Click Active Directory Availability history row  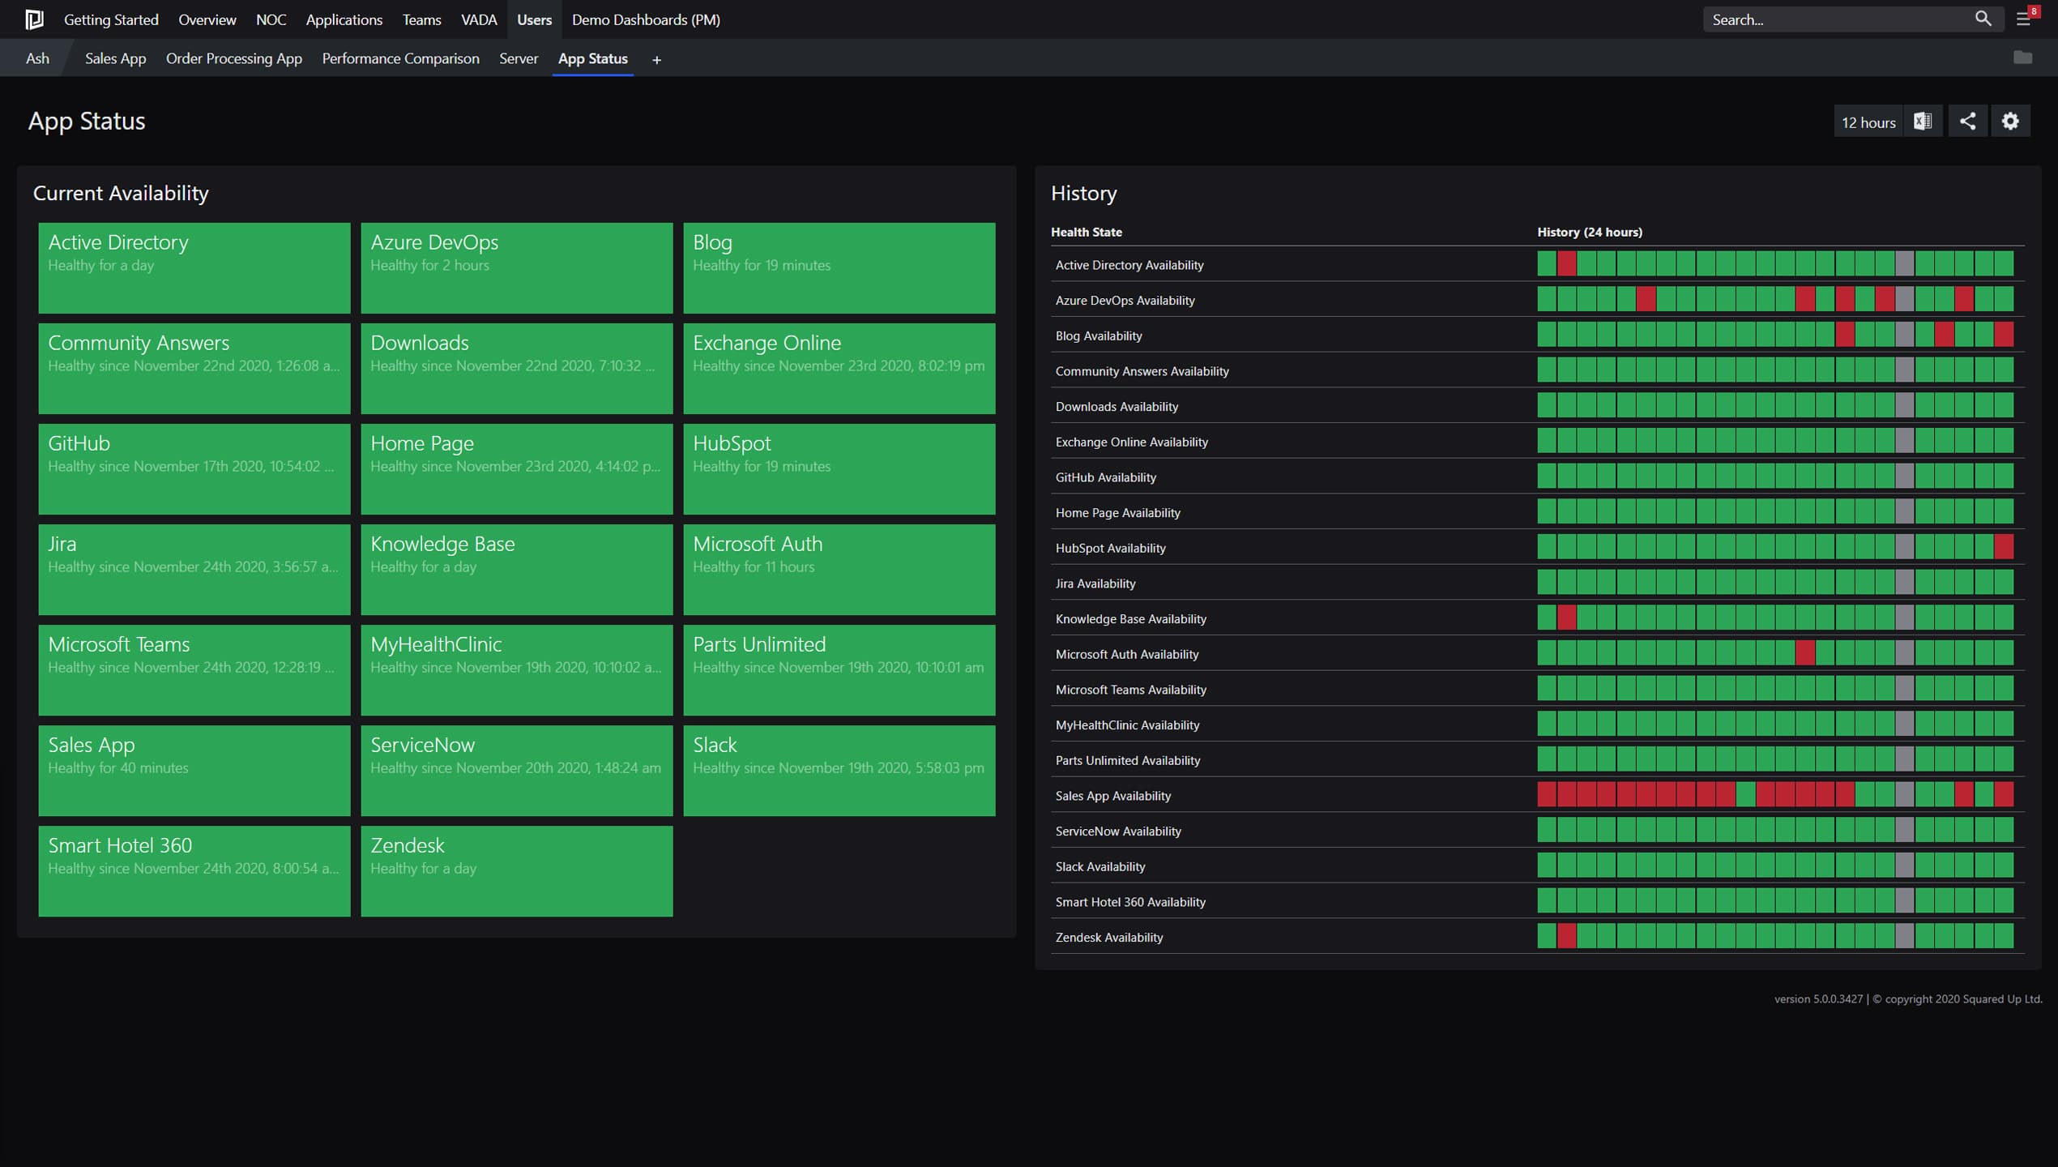click(x=1538, y=264)
